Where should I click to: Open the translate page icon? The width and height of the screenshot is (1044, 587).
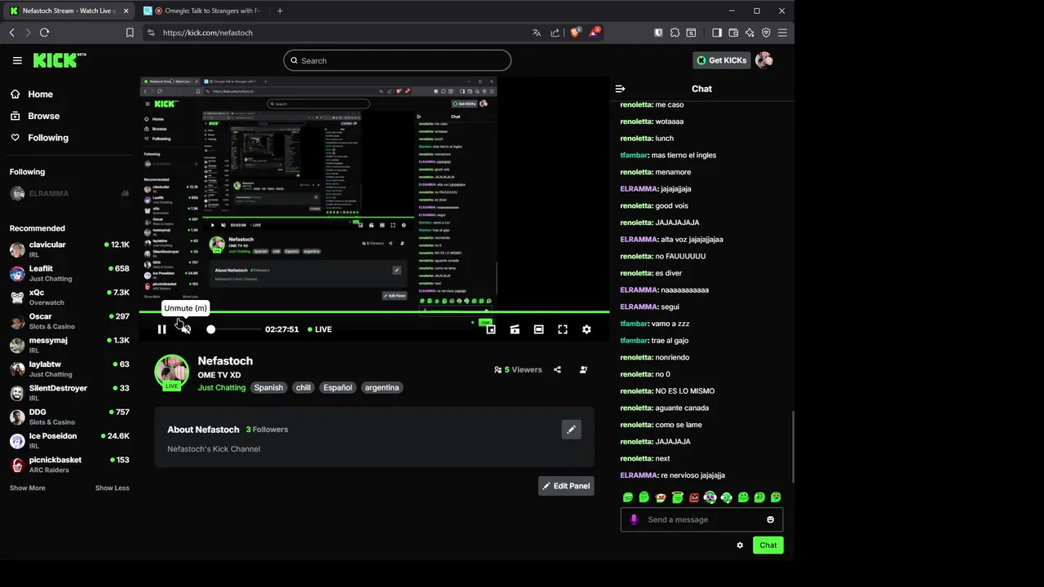tap(536, 33)
